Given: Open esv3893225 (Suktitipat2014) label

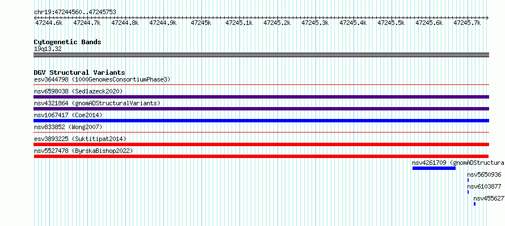Looking at the screenshot, I should tap(80, 139).
